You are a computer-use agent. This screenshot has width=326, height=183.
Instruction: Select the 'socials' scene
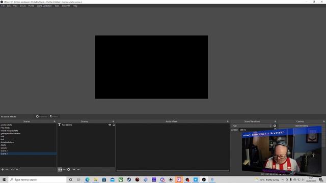pyautogui.click(x=28, y=148)
